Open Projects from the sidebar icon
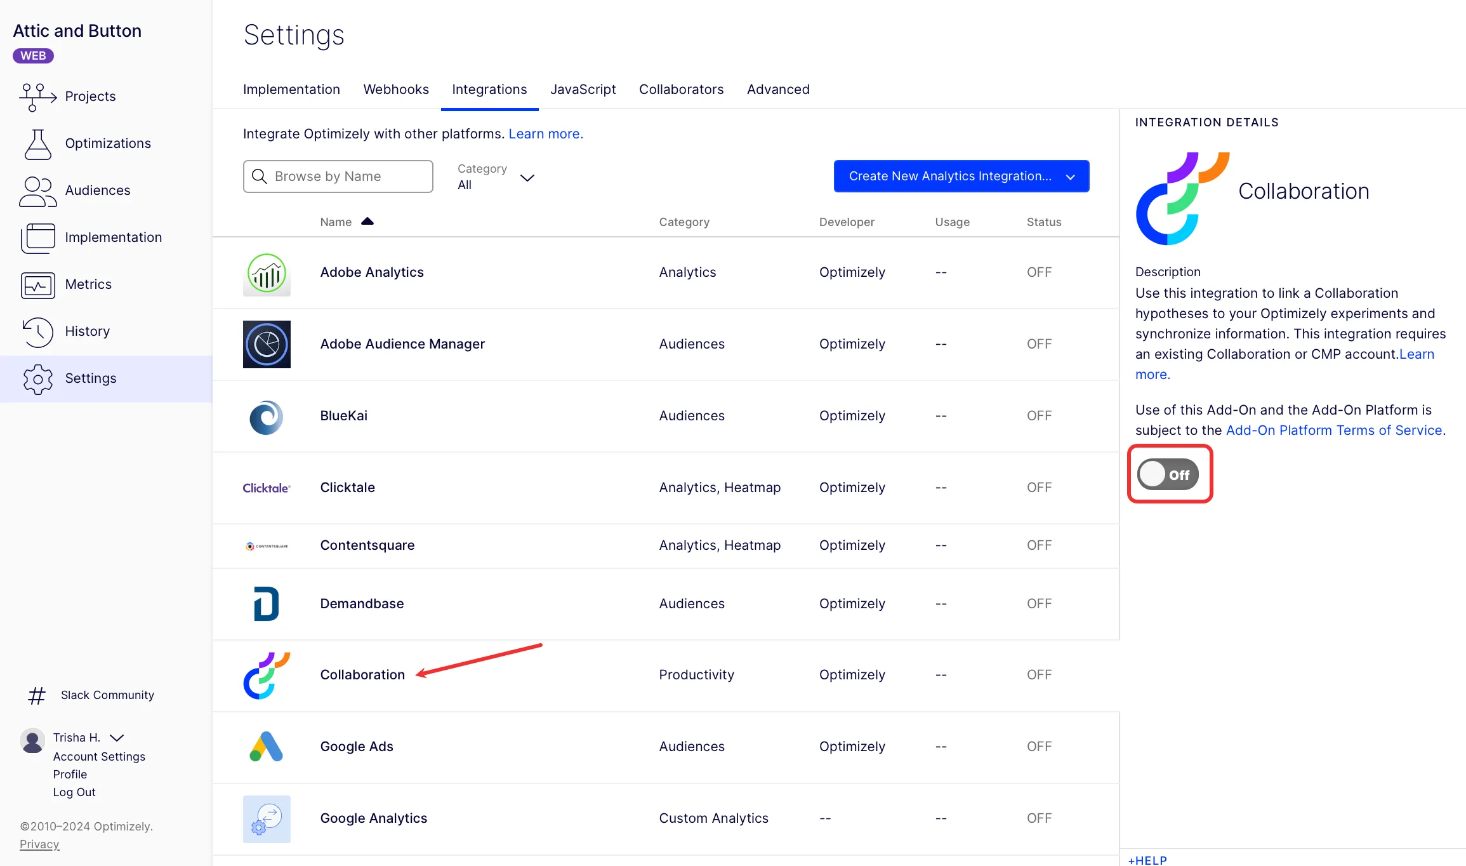 pos(38,97)
